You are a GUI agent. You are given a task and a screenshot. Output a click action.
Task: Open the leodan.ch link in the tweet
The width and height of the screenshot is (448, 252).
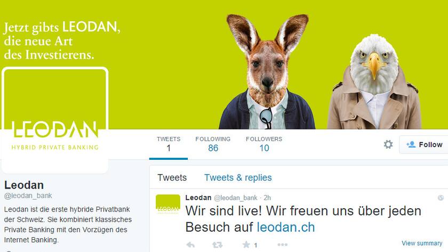(x=286, y=227)
